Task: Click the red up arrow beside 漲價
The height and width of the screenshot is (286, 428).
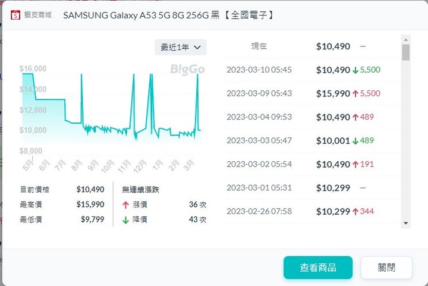Action: pyautogui.click(x=125, y=205)
